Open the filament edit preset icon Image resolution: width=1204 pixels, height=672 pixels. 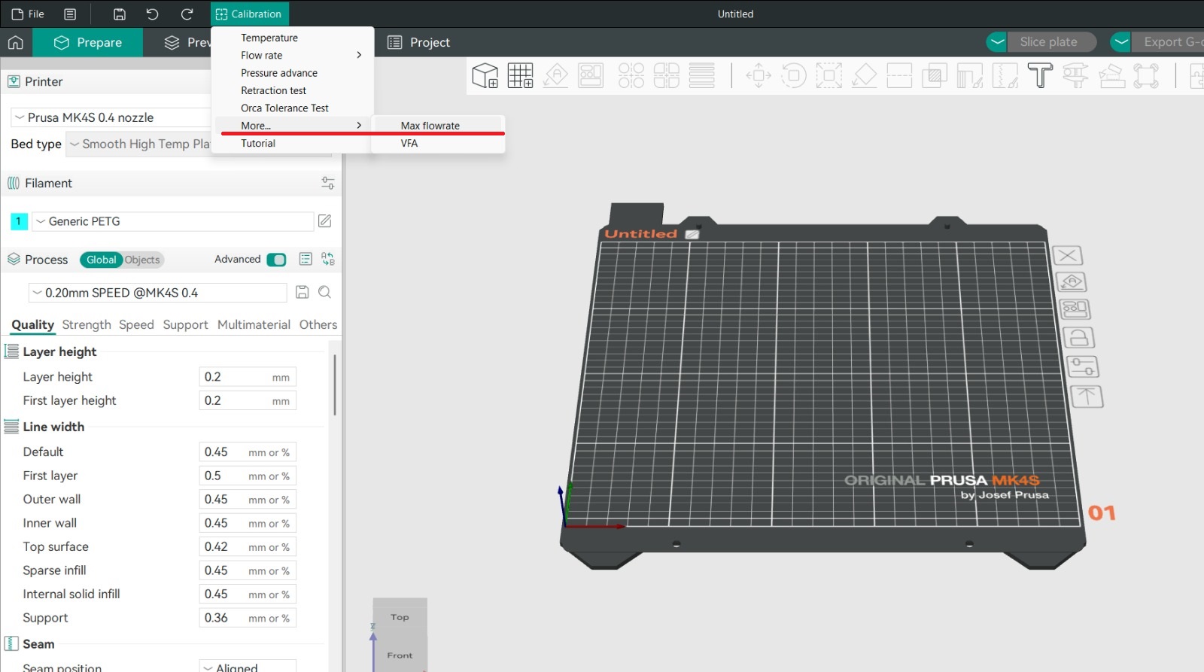click(x=324, y=221)
